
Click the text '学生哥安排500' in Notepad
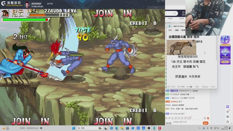pos(188,56)
